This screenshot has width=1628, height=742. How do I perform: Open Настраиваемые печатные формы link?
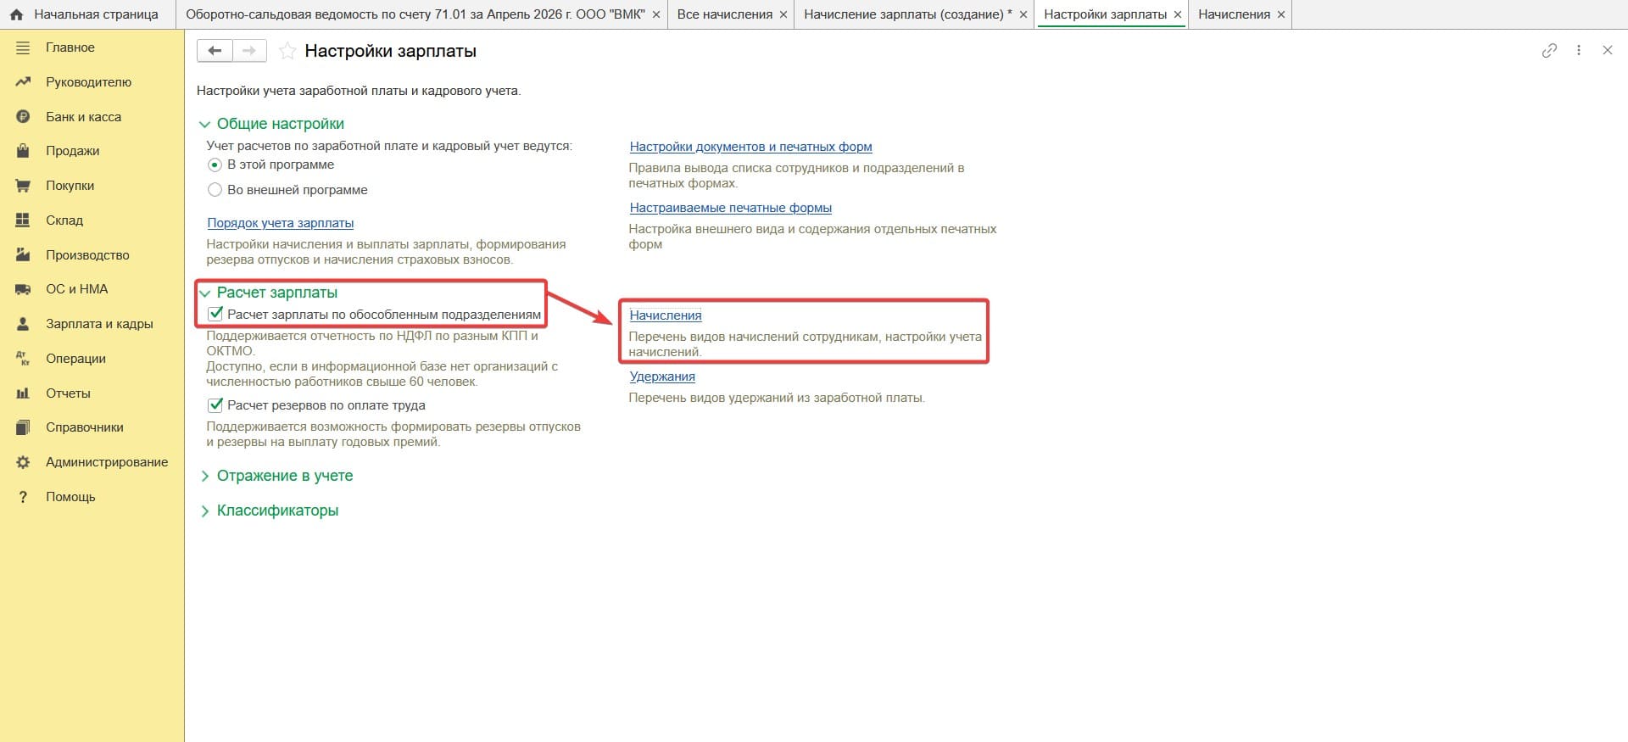tap(730, 208)
